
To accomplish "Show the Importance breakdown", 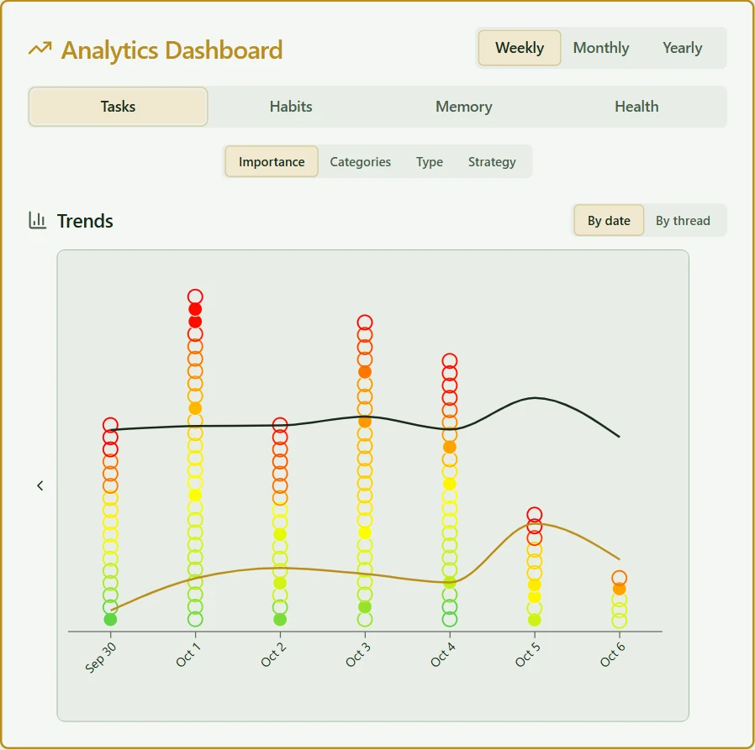I will click(x=272, y=161).
